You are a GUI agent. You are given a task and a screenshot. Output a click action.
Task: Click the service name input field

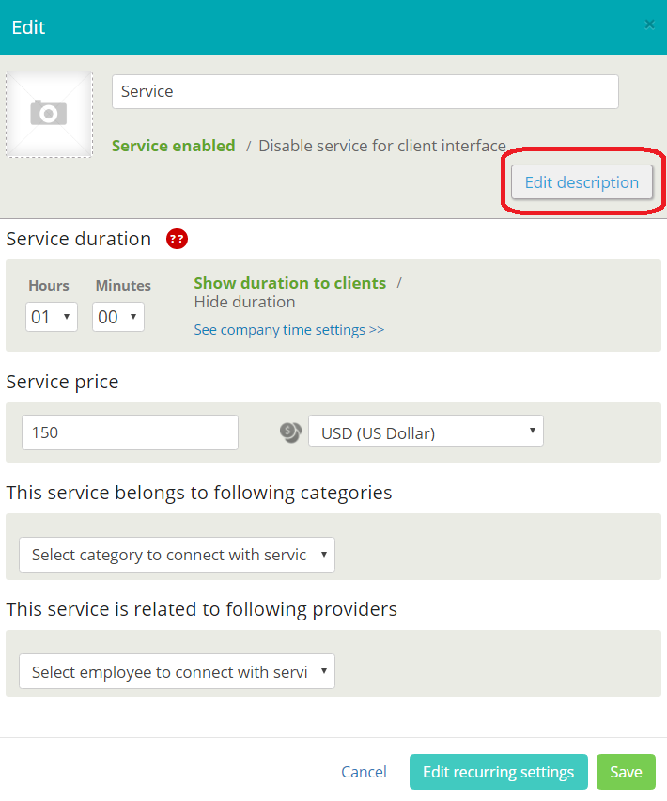[365, 91]
